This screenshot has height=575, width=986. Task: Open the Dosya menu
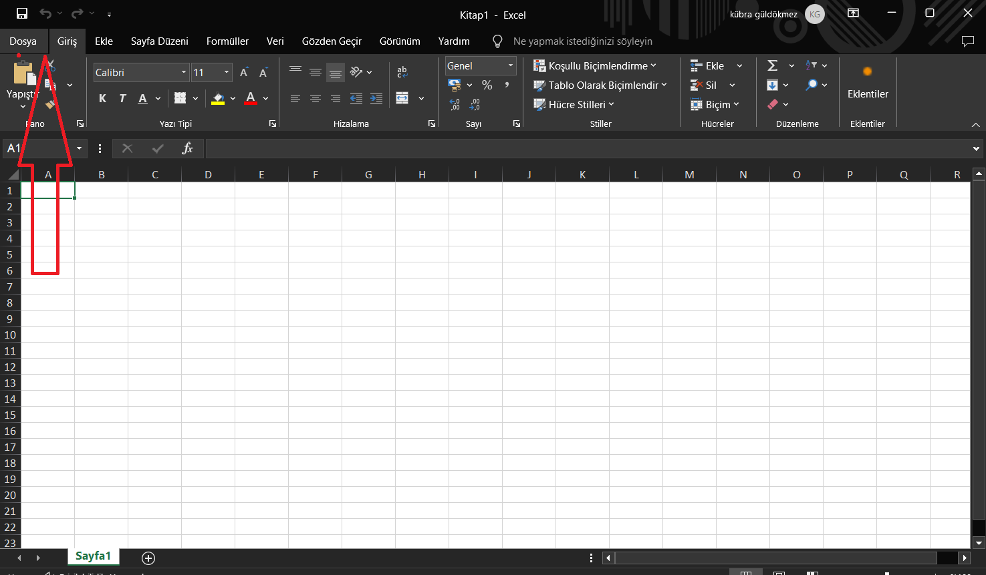point(23,41)
